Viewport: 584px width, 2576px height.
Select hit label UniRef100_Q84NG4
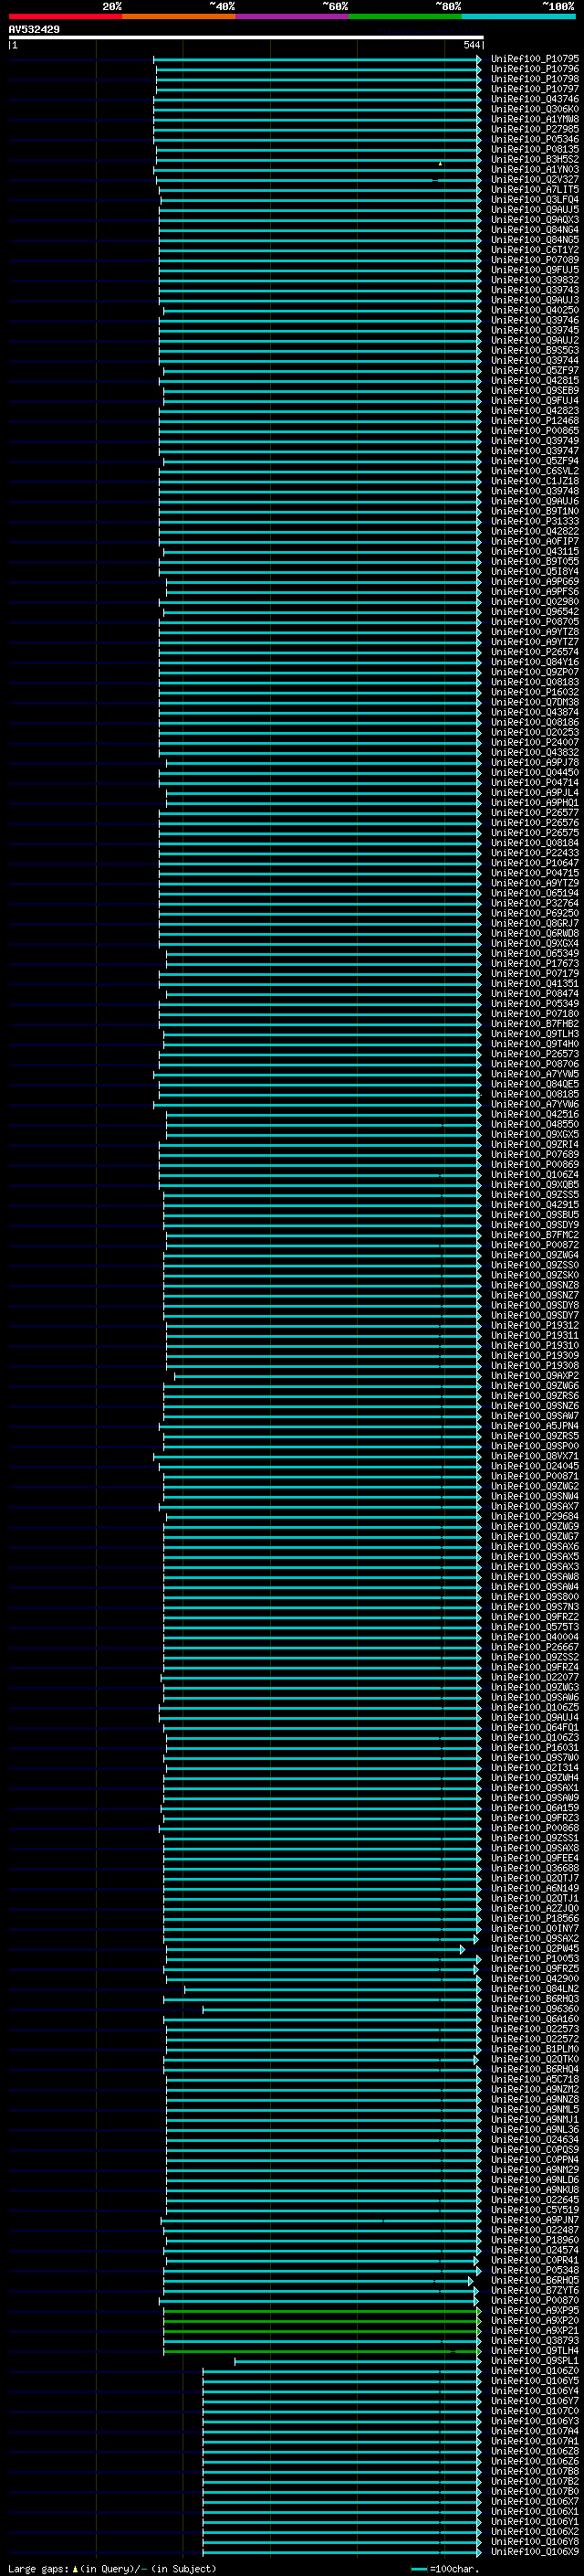coord(535,230)
